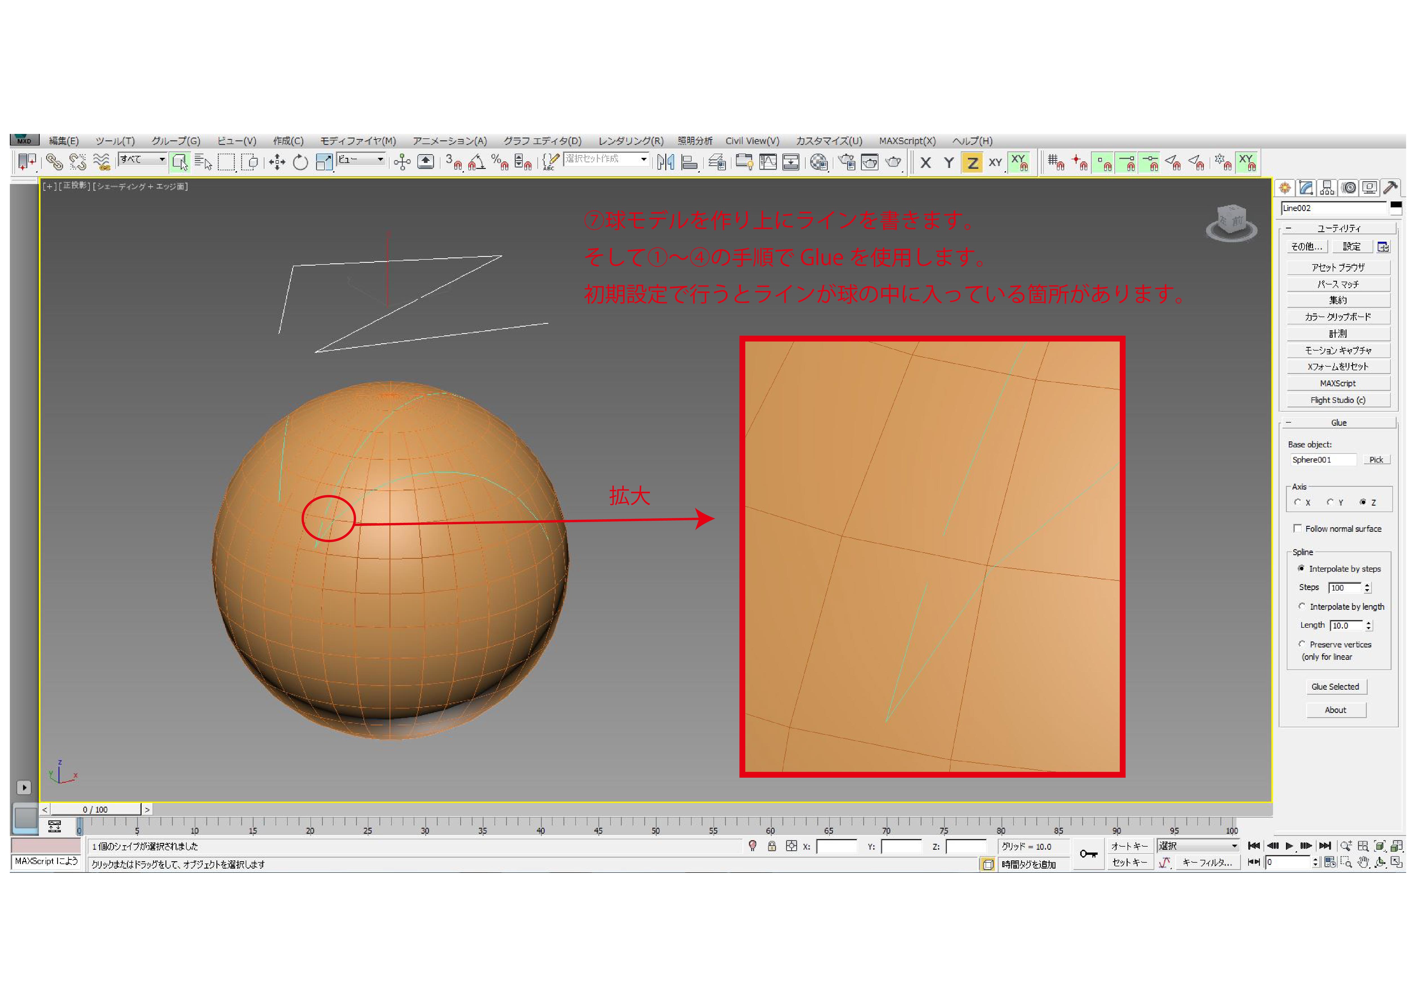
Task: Select the Rotate tool icon
Action: (300, 162)
